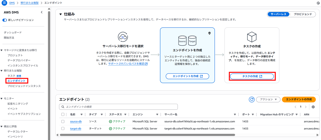Open 開始方法 in sidebar
Image resolution: width=321 pixels, height=140 pixels.
pyautogui.click(x=9, y=38)
